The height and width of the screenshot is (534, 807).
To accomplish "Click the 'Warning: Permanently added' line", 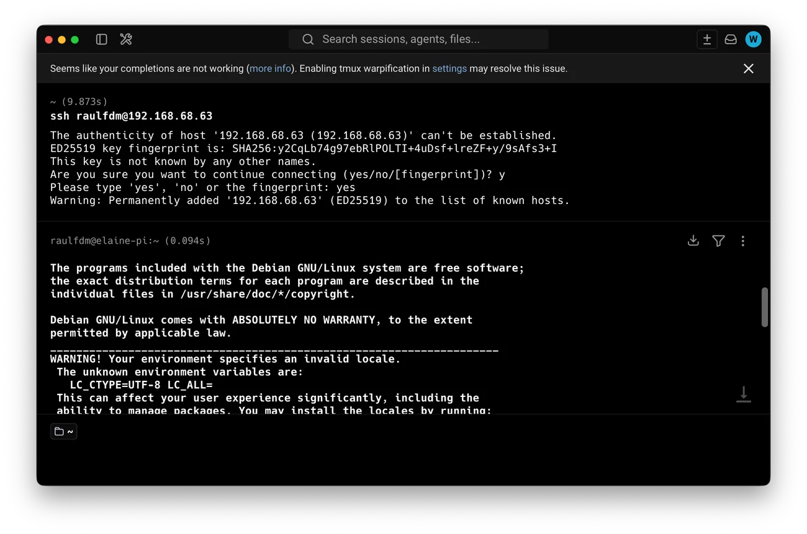I will (x=310, y=201).
